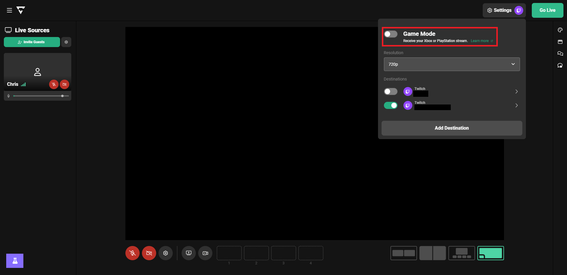Open the chat bubbles panel
Viewport: 567px width, 275px height.
[560, 54]
